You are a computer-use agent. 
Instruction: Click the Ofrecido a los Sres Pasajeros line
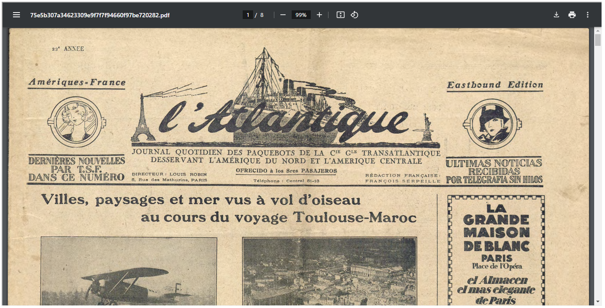(x=286, y=171)
